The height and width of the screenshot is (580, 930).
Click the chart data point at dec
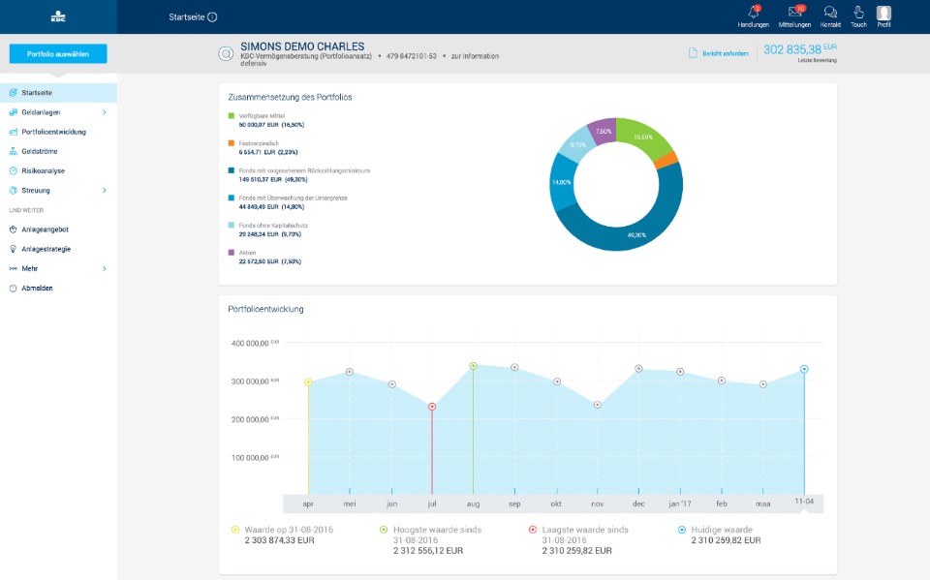(638, 369)
